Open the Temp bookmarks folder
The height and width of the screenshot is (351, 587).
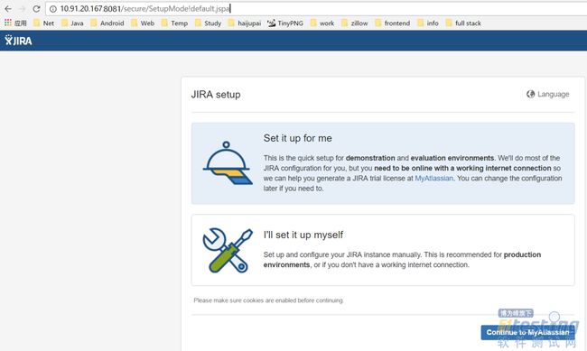tap(174, 23)
